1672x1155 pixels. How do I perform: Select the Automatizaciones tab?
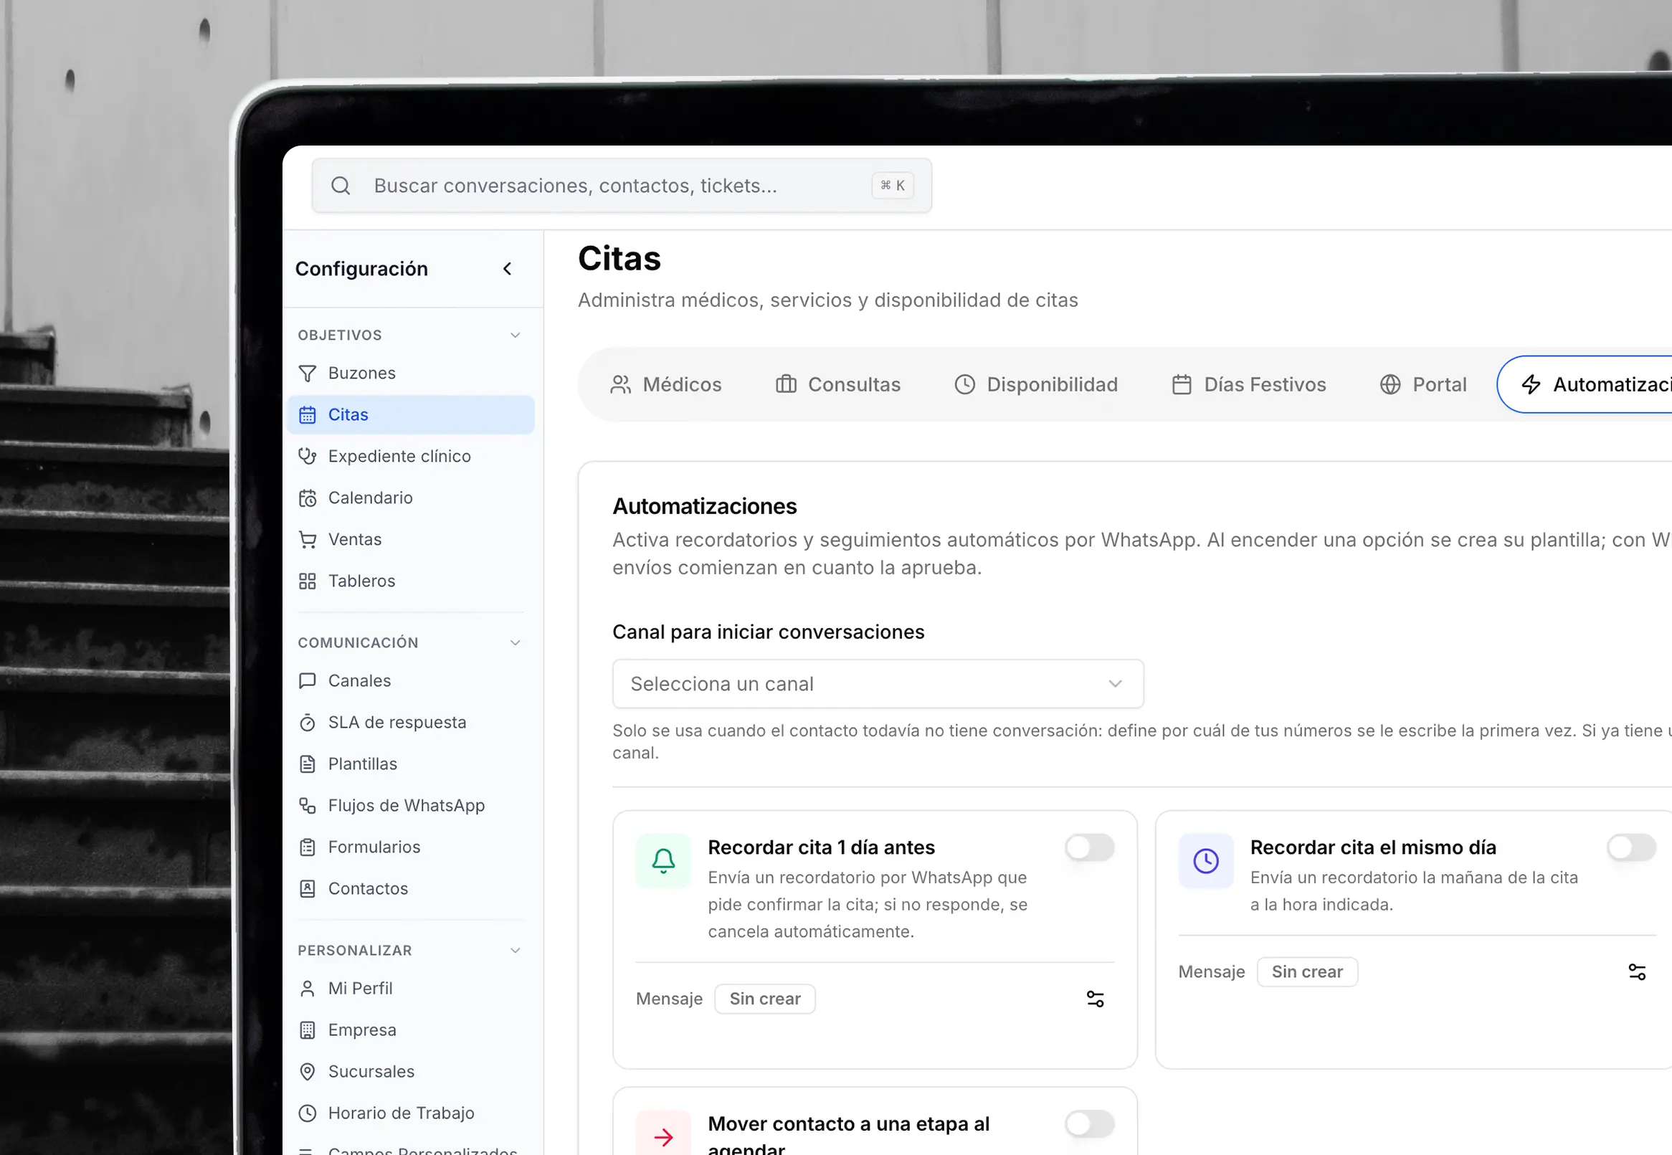click(1585, 384)
